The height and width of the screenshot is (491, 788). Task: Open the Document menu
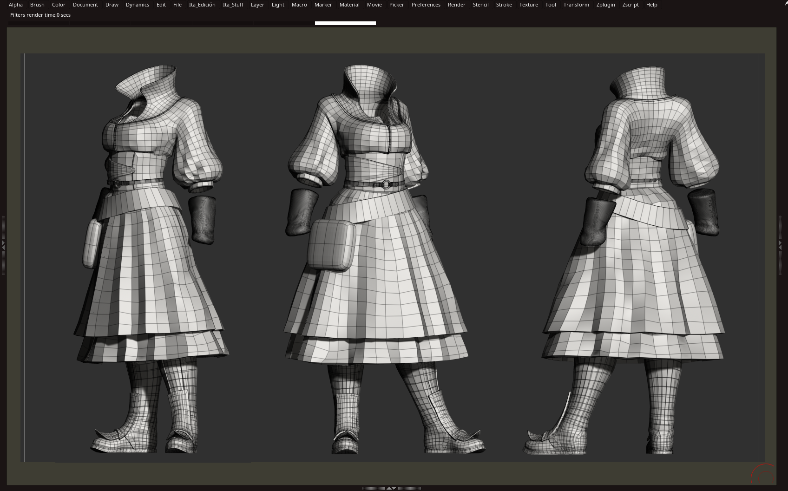pyautogui.click(x=85, y=5)
